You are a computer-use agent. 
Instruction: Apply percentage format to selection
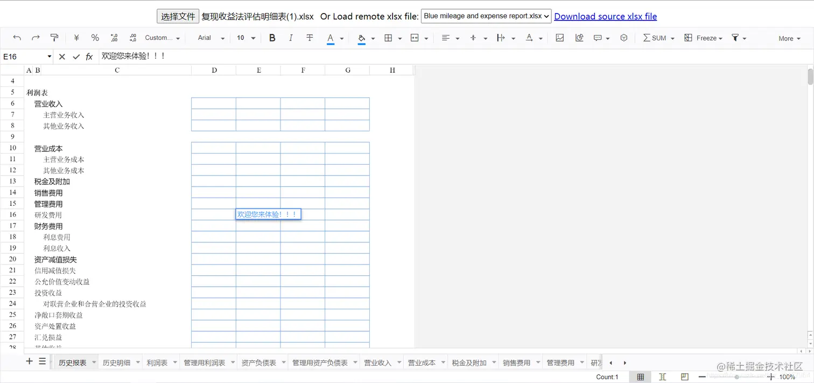[95, 38]
